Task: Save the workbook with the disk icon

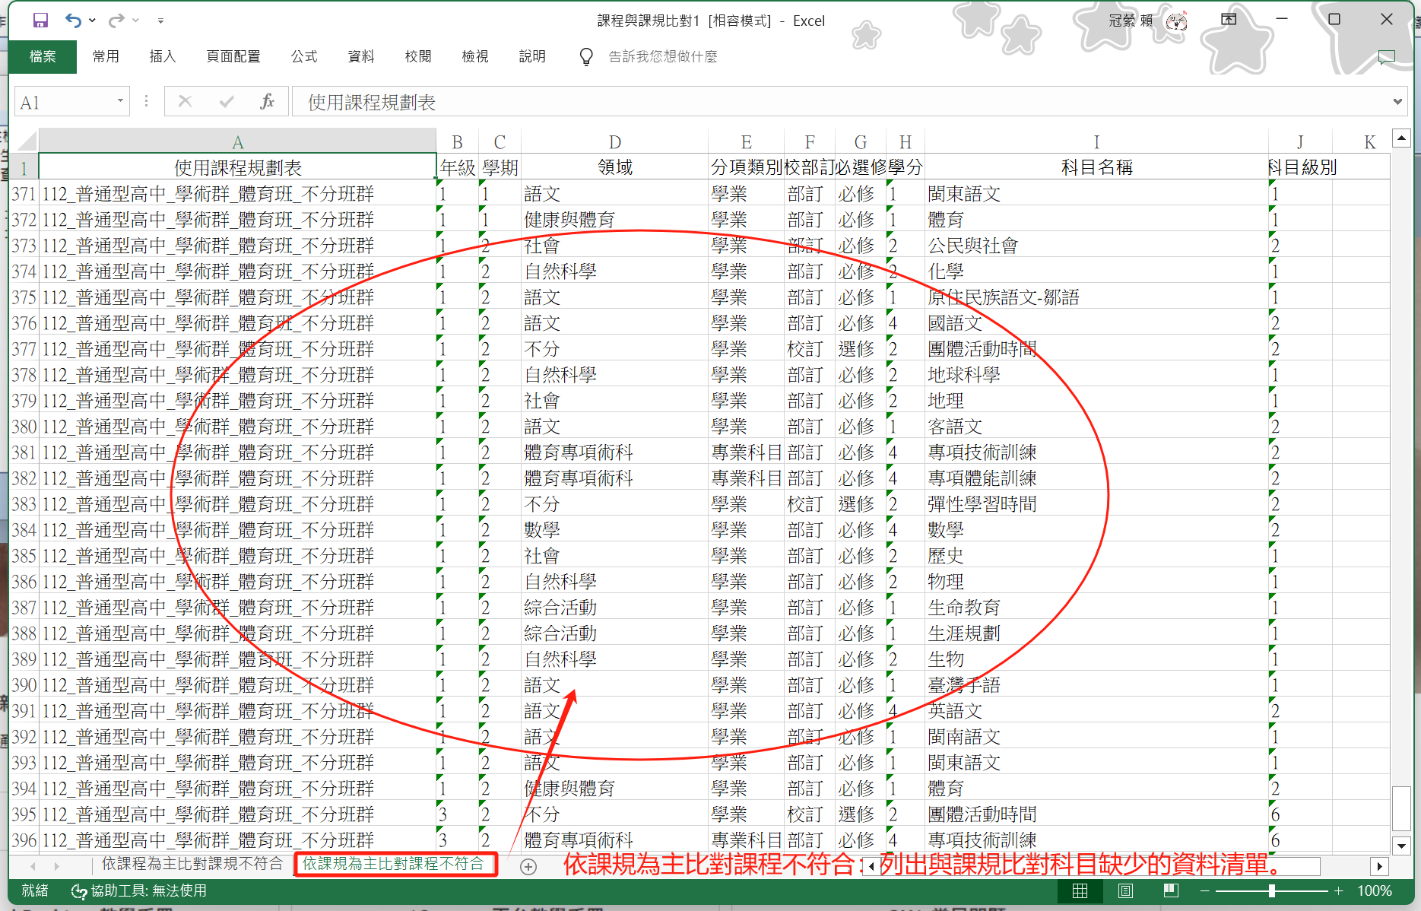Action: click(x=41, y=21)
